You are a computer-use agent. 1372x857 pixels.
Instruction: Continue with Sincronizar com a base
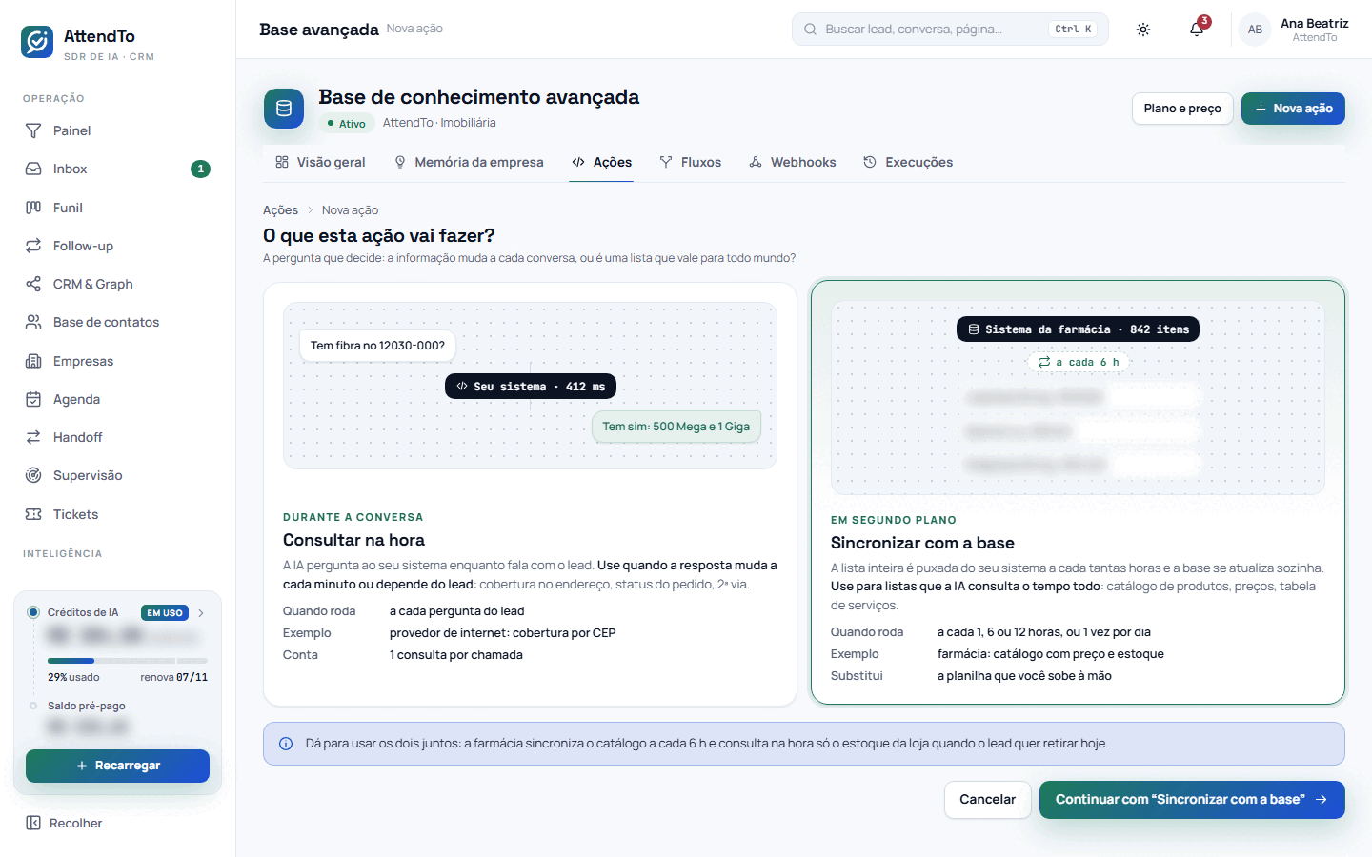pyautogui.click(x=1192, y=800)
